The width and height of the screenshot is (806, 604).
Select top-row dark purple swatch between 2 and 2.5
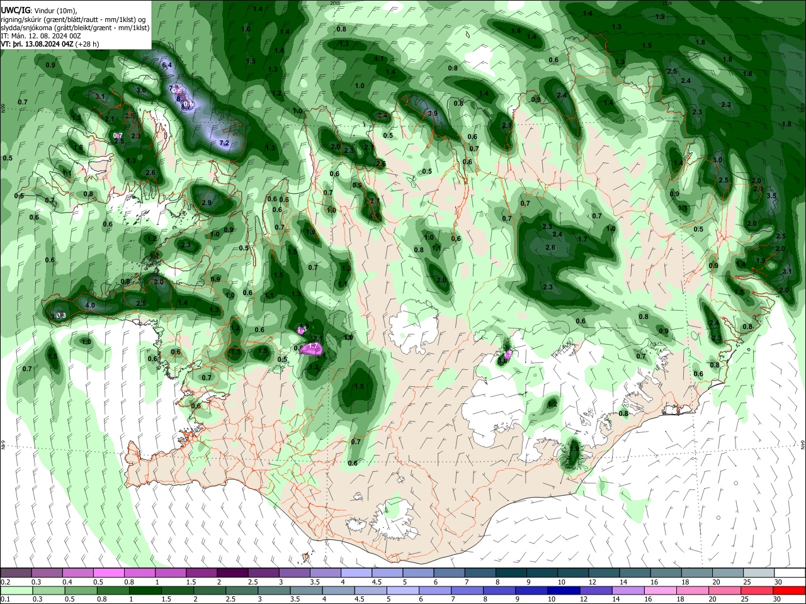click(x=232, y=573)
